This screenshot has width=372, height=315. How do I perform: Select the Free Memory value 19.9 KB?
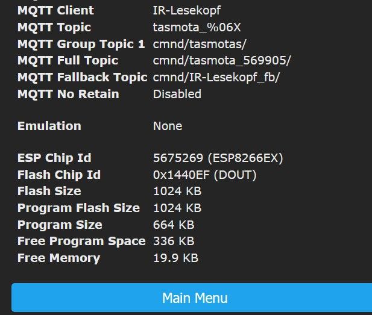175,258
